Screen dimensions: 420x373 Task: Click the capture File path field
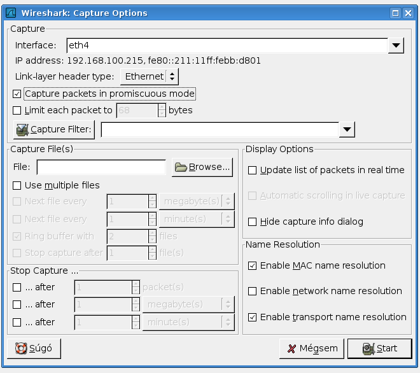(x=101, y=167)
